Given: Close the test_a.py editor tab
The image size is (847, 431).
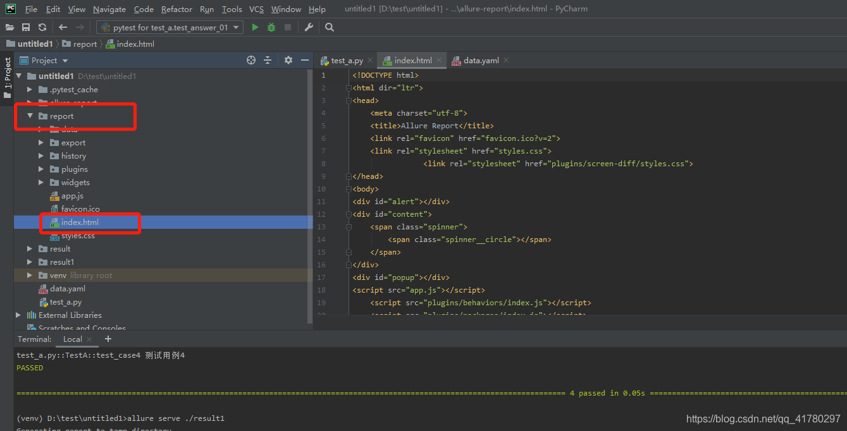Looking at the screenshot, I should pos(371,61).
